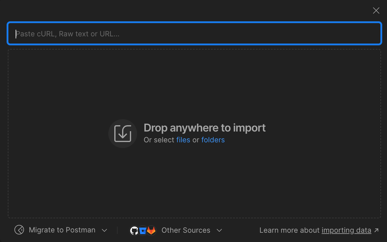Click the "Or select" text in drop zone

click(159, 140)
